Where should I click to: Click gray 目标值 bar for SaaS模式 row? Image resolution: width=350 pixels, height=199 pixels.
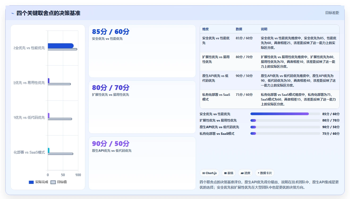(60, 154)
